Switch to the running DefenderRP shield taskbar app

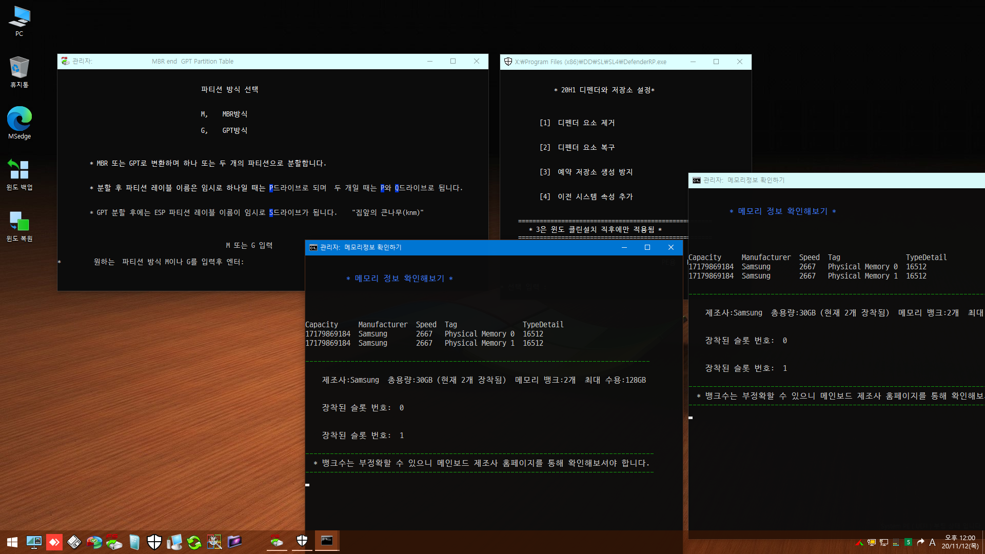click(x=302, y=541)
